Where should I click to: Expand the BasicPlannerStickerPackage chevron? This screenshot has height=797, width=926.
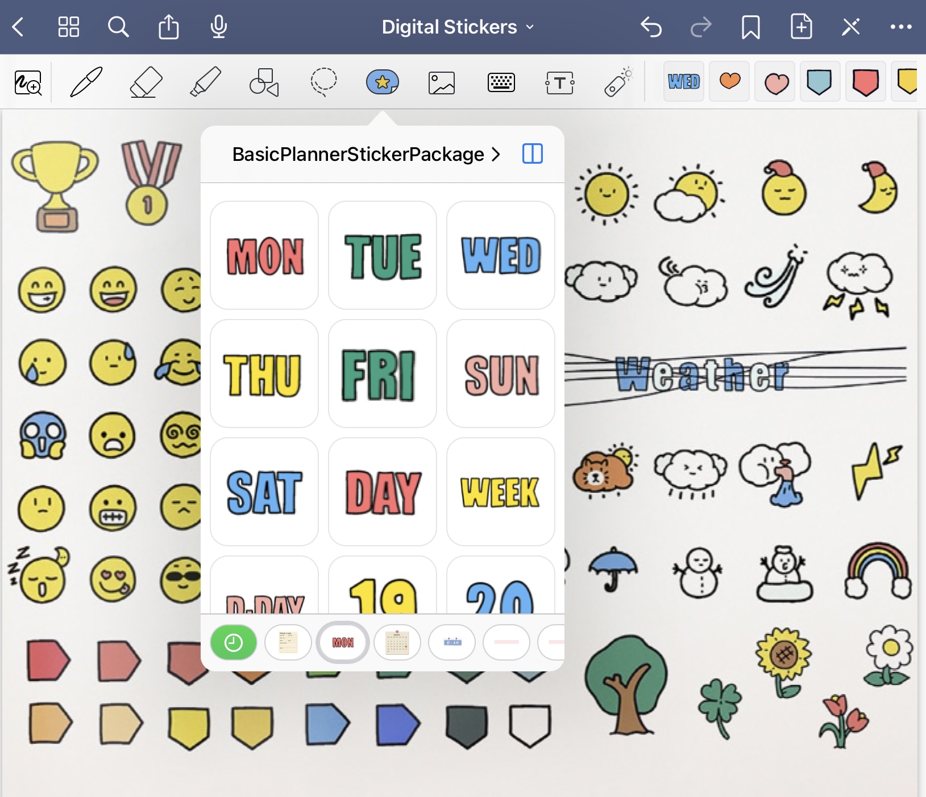[x=496, y=154]
